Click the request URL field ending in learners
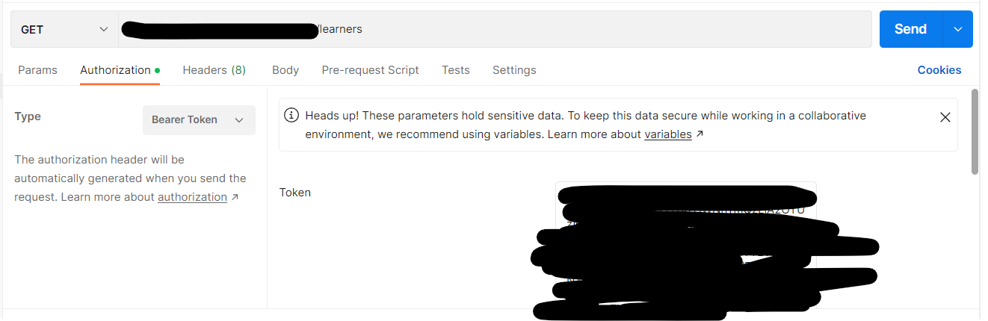The image size is (988, 321). click(x=495, y=29)
